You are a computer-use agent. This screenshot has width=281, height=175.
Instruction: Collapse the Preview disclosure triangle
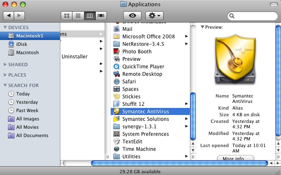pos(202,27)
